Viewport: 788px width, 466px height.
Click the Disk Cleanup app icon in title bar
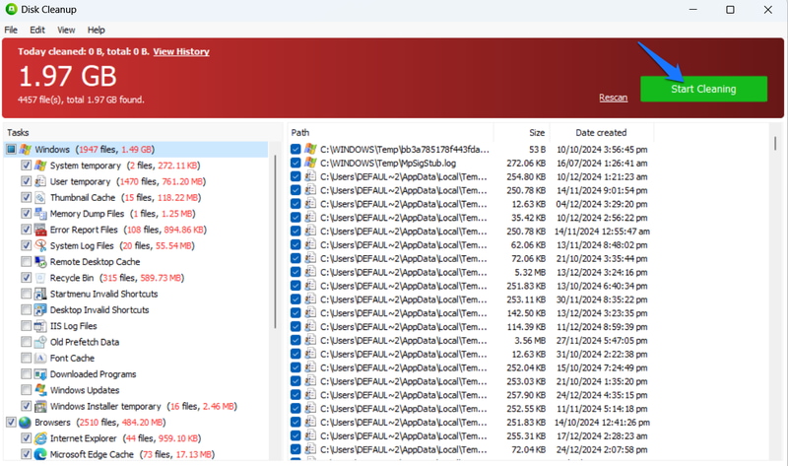(x=11, y=9)
